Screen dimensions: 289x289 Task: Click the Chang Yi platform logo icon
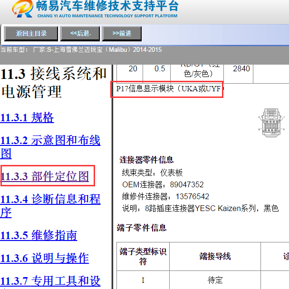pyautogui.click(x=22, y=9)
